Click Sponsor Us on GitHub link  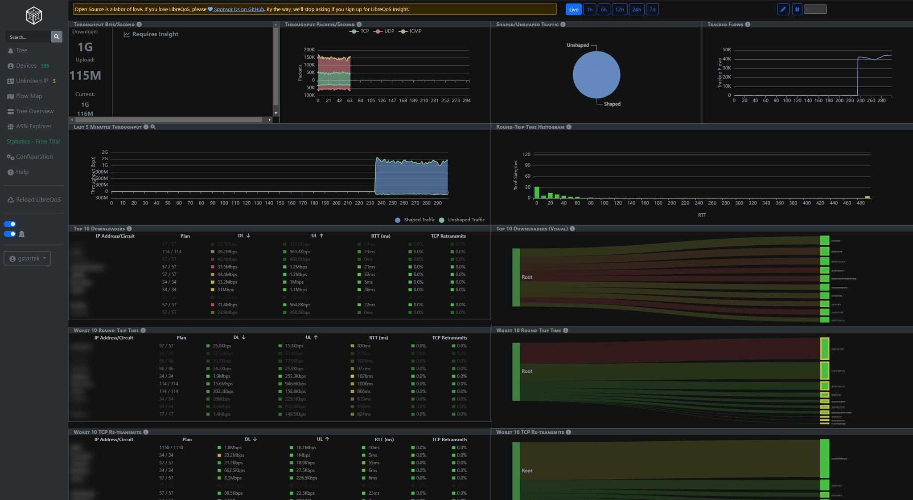pos(236,9)
